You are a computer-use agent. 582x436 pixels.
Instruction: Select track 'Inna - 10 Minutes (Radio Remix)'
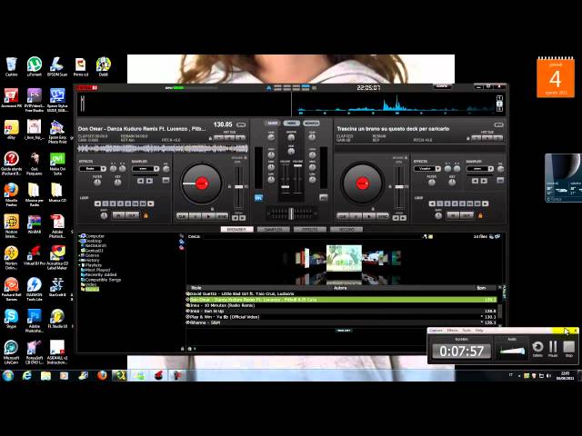coord(341,305)
